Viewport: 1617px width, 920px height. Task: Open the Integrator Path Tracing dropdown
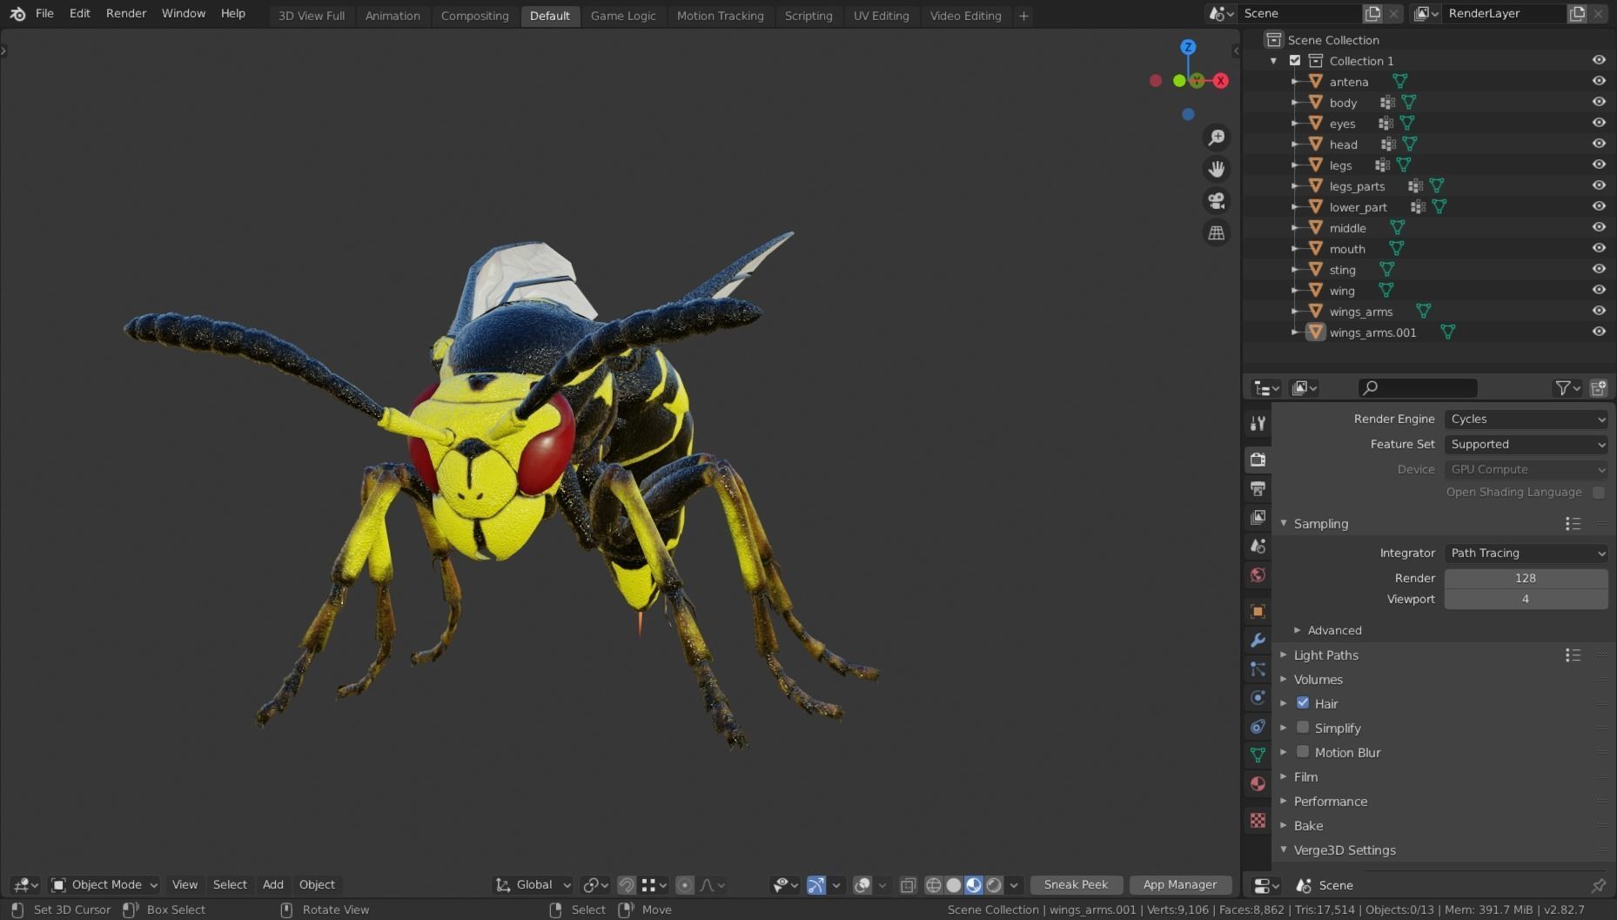click(x=1526, y=553)
